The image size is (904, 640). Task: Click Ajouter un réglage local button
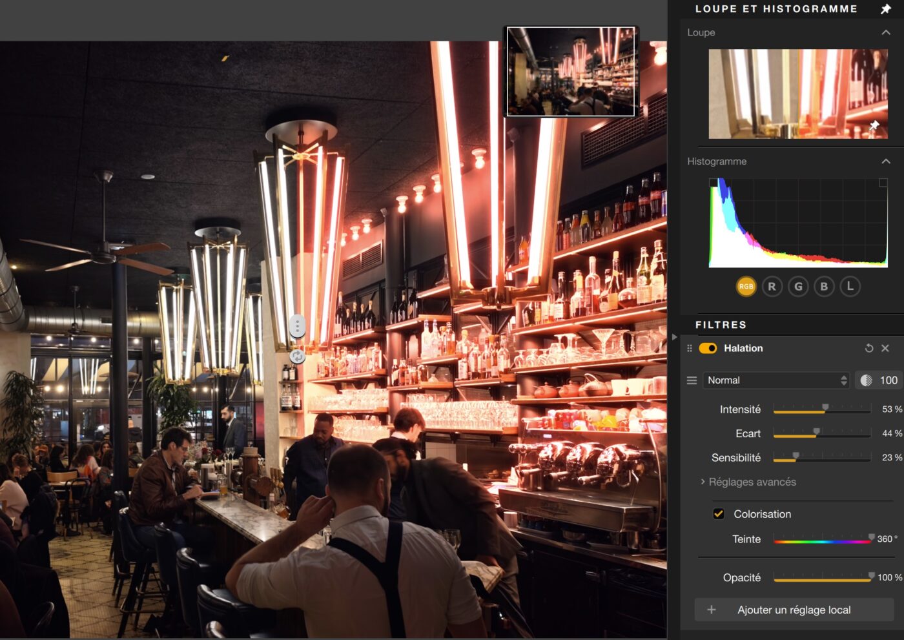tap(794, 610)
